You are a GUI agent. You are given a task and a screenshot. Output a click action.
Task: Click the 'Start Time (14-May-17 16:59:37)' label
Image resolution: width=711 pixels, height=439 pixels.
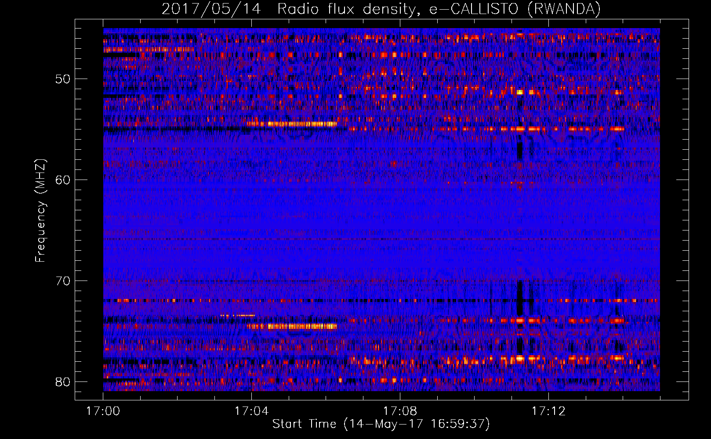tap(381, 424)
